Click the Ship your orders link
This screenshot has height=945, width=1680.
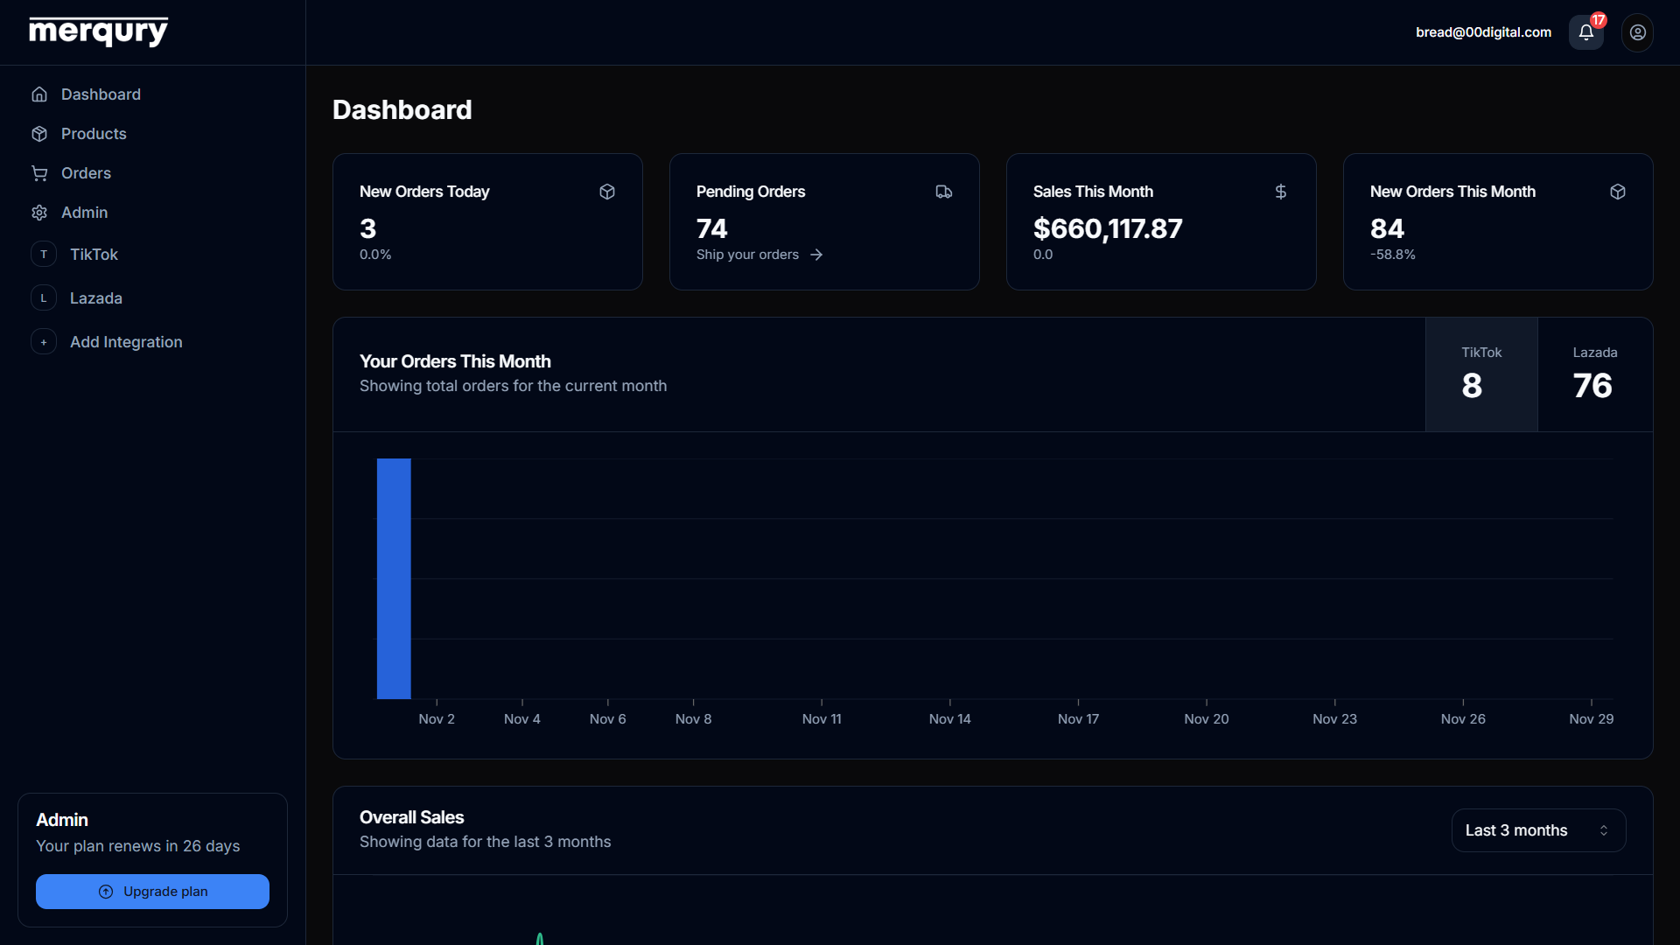(x=759, y=255)
